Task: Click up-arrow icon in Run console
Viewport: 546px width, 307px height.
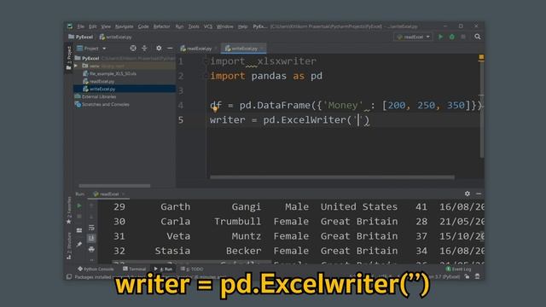Action: tap(91, 206)
